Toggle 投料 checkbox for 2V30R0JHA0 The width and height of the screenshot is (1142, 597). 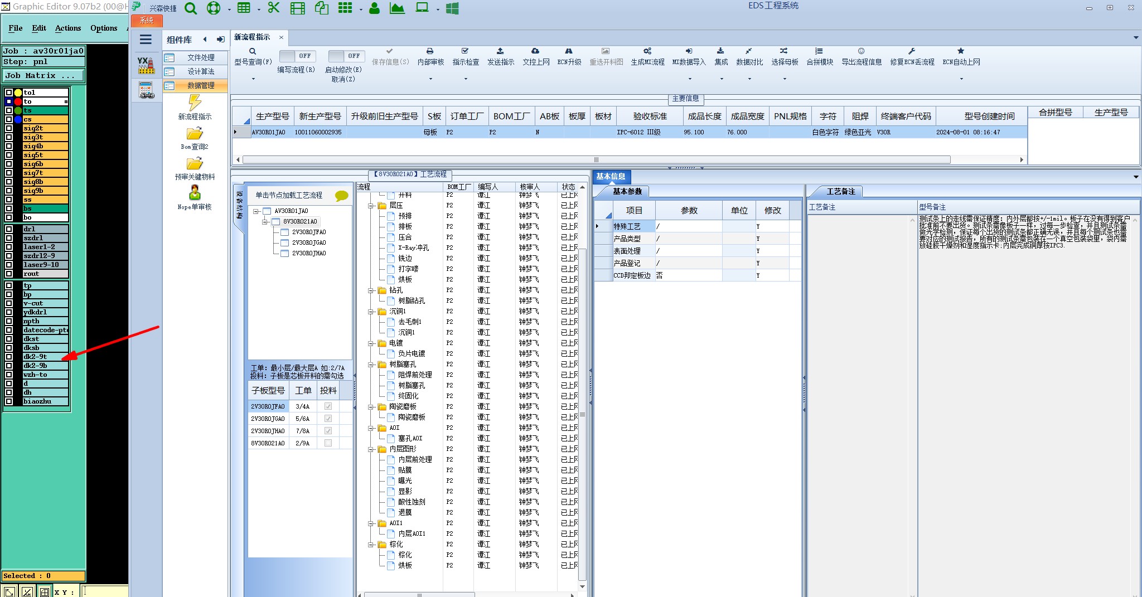tap(328, 431)
